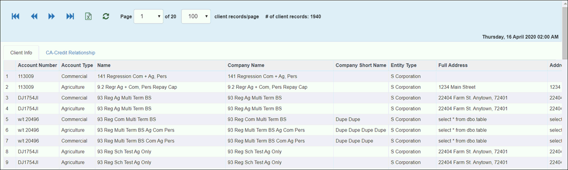Viewport: 568px width, 170px height.
Task: Select the Client Info tab
Action: 21,53
